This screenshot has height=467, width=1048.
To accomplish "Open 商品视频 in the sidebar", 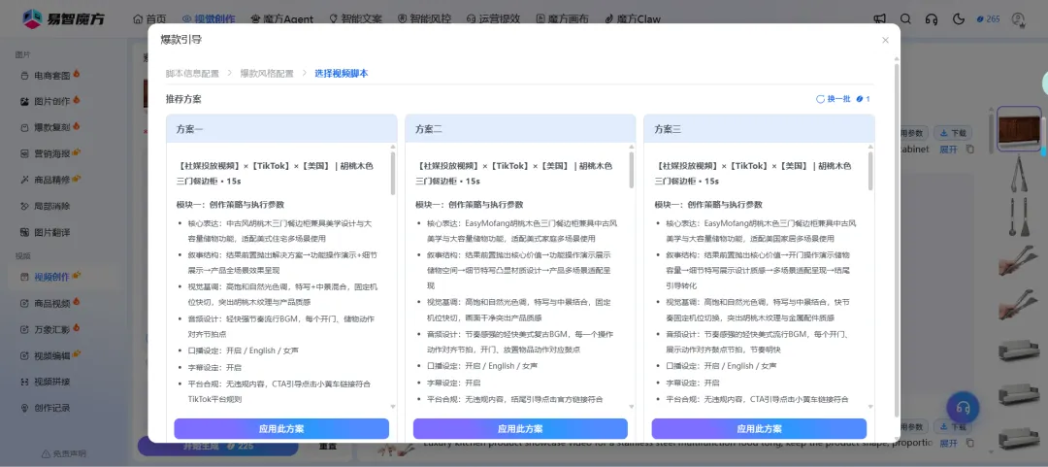I will pos(51,303).
